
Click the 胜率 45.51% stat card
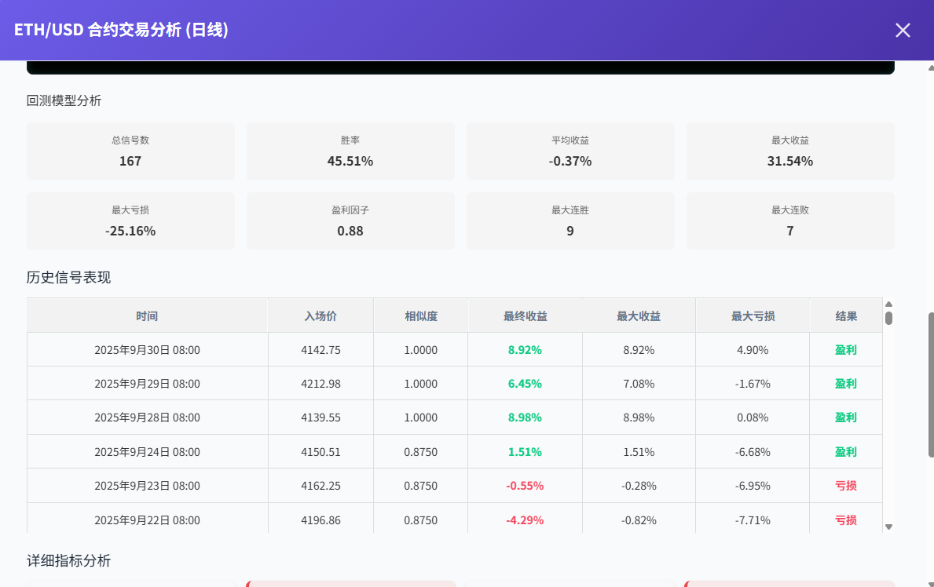350,151
